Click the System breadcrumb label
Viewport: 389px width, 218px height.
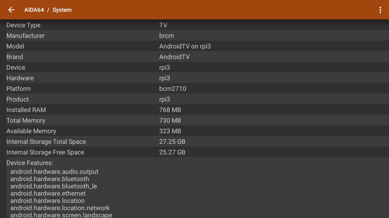coord(62,10)
